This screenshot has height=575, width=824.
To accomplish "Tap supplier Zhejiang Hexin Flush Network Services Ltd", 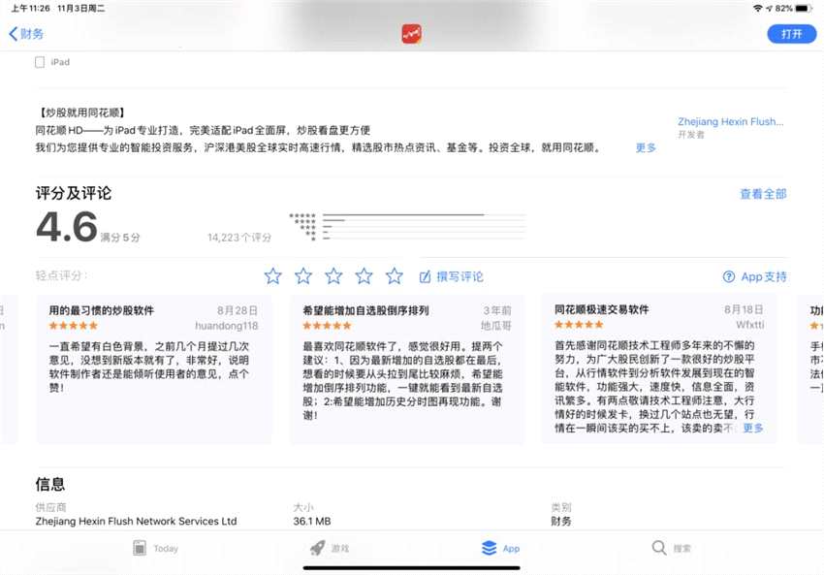I will click(x=136, y=522).
